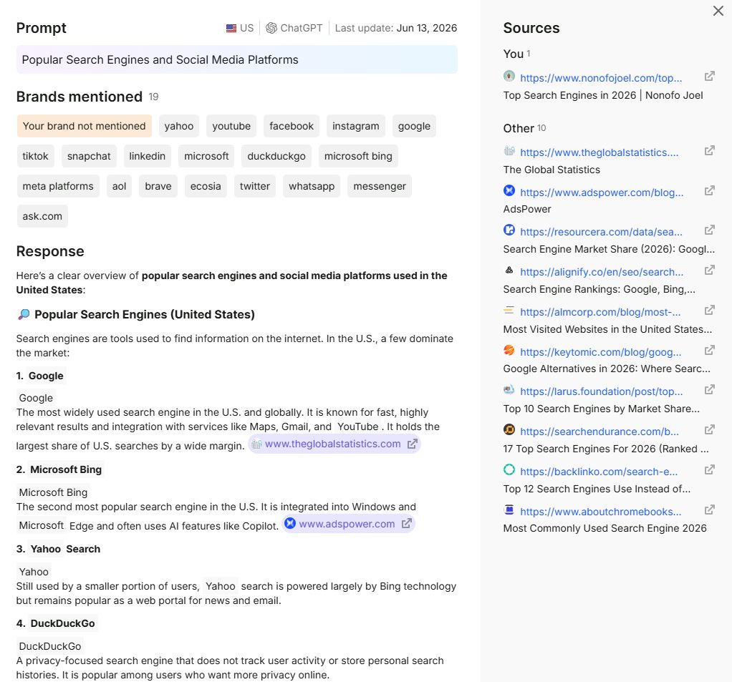The image size is (732, 682).
Task: Select the facebook brand chip
Action: point(292,126)
